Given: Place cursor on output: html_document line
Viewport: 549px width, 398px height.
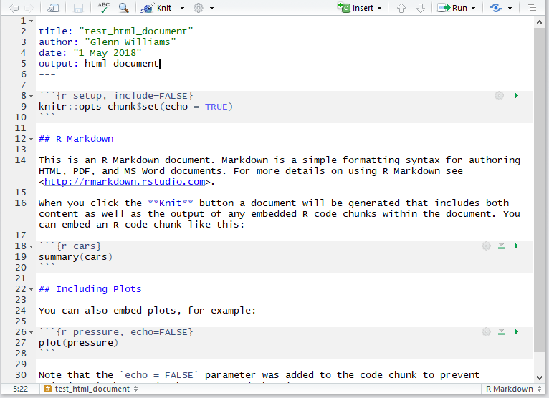Looking at the screenshot, I should (x=99, y=63).
